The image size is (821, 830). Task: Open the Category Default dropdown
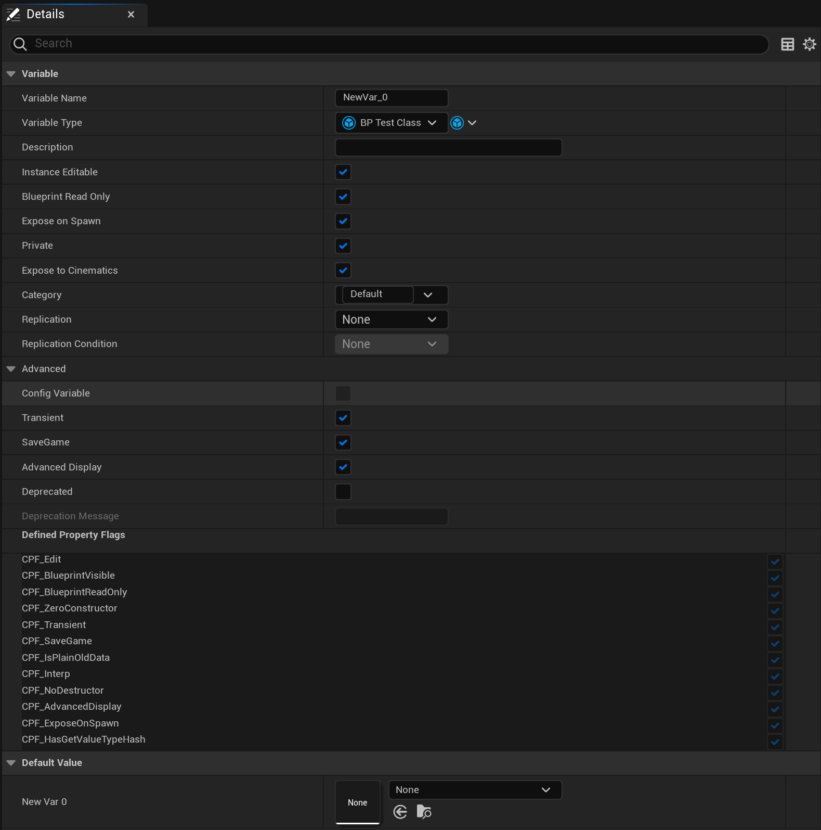[428, 295]
